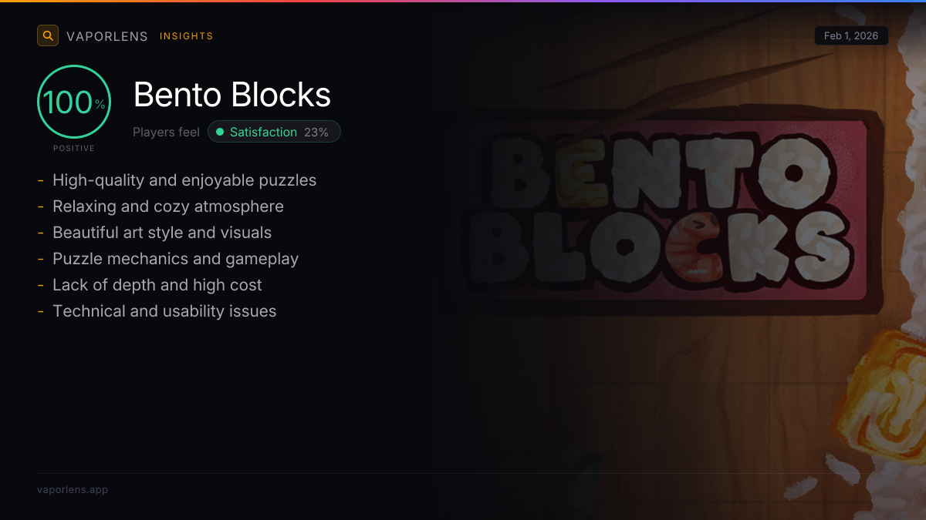Select the Bento Blocks game title
The width and height of the screenshot is (926, 520).
232,95
